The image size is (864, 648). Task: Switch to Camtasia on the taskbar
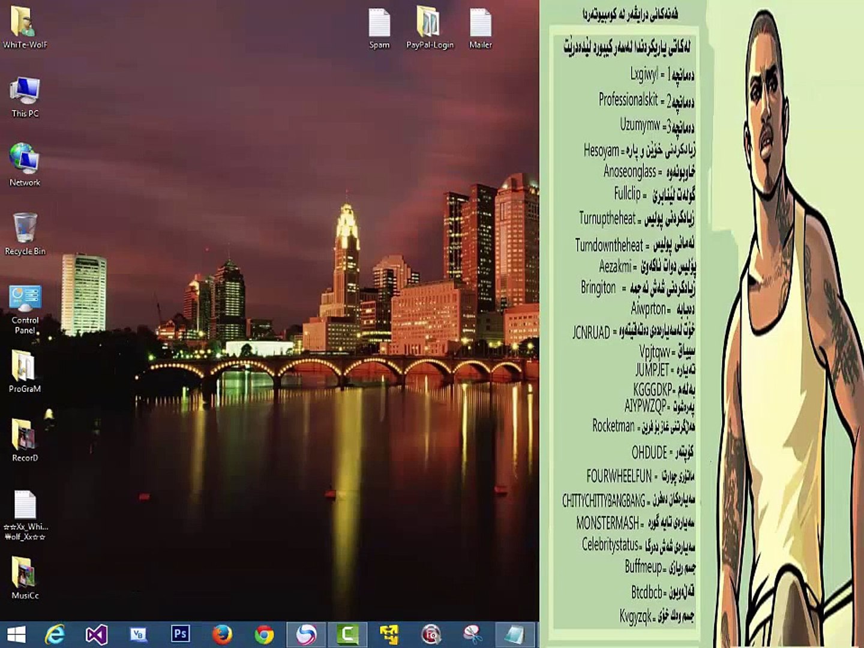point(348,634)
